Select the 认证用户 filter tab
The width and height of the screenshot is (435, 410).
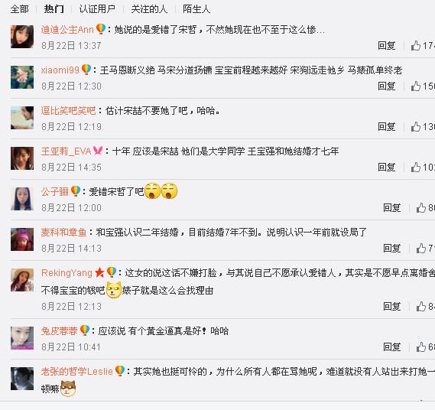click(x=97, y=9)
